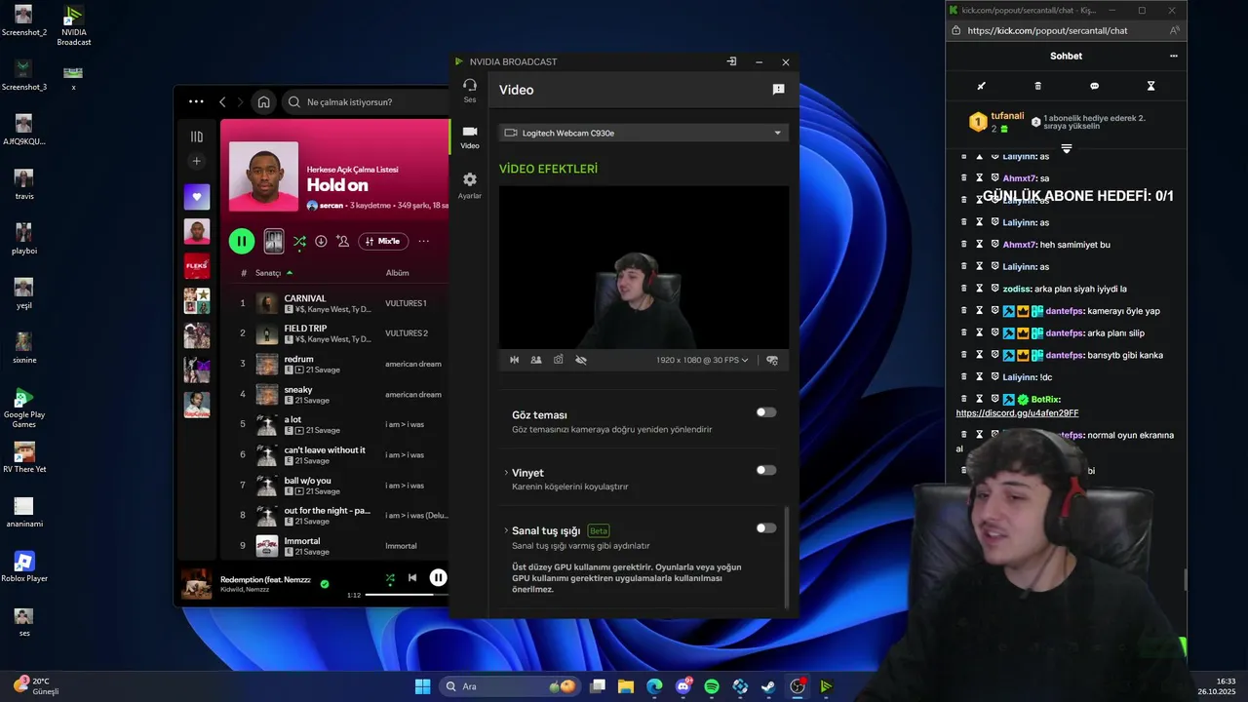Open the Logitech Webcam C930e camera dropdown
This screenshot has height=702, width=1248.
(x=643, y=133)
